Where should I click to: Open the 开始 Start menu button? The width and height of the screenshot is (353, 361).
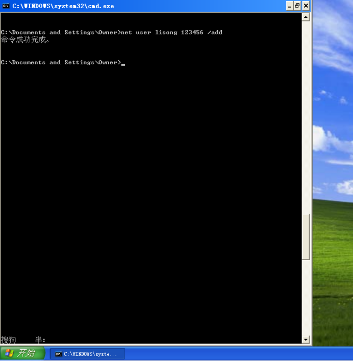(x=22, y=353)
